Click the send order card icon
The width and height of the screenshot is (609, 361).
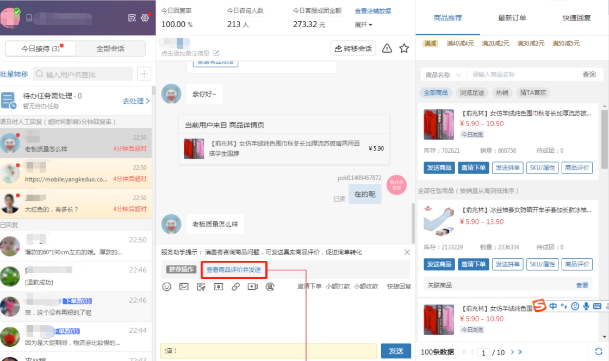201,287
